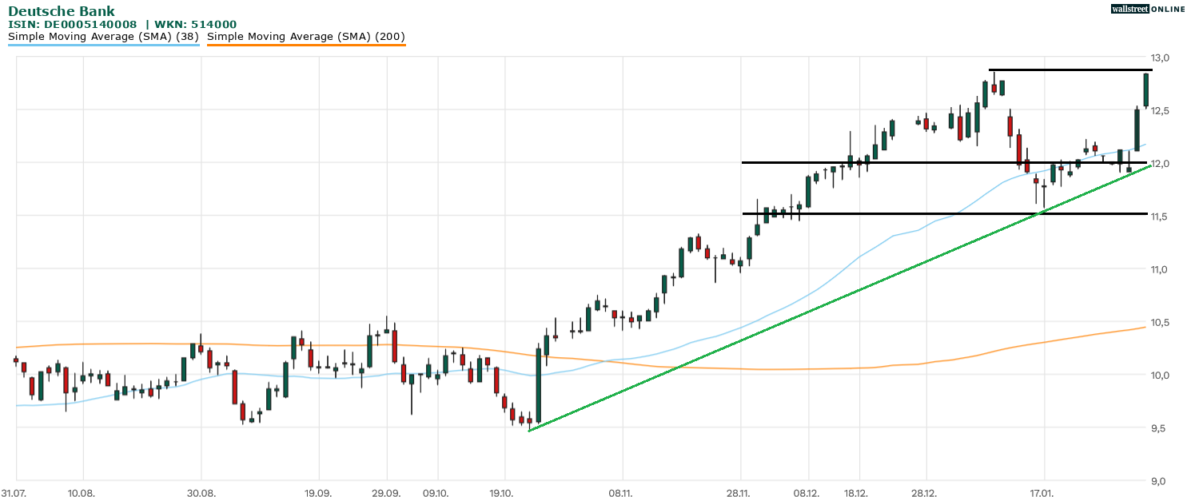Click the 9,0 price axis label
Screen dimensions: 1191x497
[x=1160, y=481]
